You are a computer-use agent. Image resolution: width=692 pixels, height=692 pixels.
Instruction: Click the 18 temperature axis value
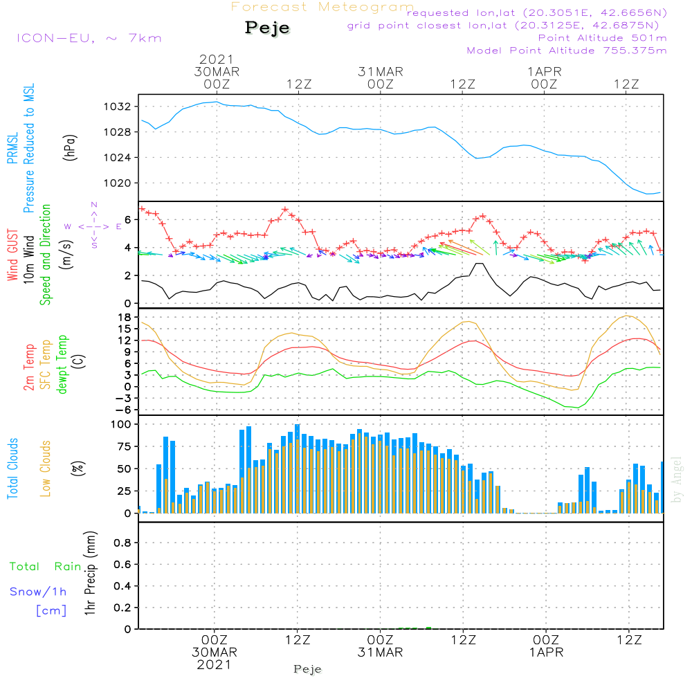click(125, 318)
